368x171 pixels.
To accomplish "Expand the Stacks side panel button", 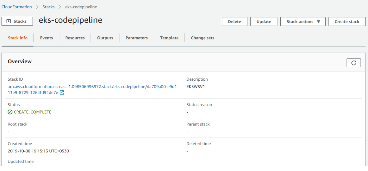I will coord(17,21).
